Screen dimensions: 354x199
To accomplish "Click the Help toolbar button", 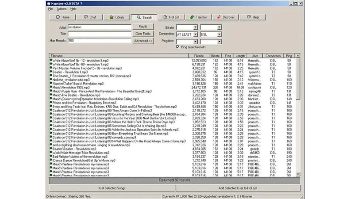I will click(253, 17).
